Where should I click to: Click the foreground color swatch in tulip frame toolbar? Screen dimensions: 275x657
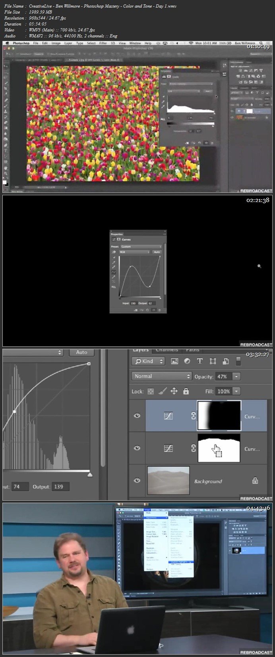(x=4, y=182)
